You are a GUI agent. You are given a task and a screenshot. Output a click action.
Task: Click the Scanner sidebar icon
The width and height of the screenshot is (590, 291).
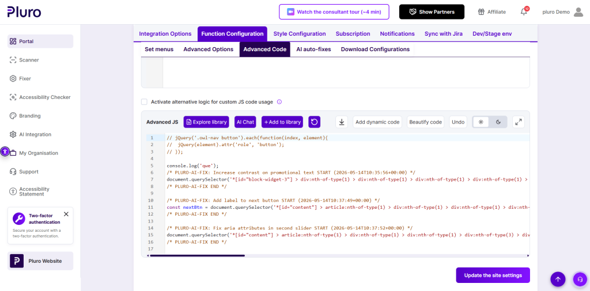click(x=13, y=60)
